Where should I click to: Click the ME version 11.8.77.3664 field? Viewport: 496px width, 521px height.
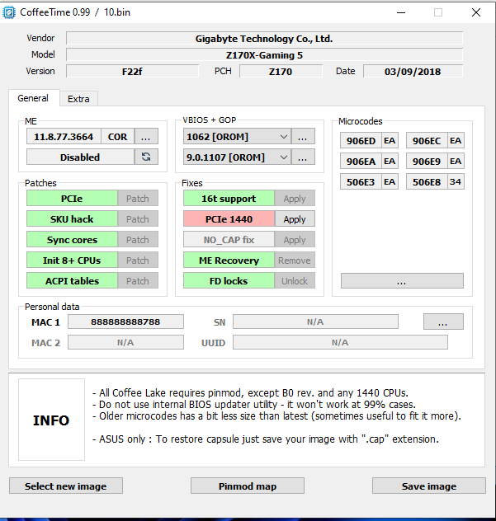tap(64, 137)
